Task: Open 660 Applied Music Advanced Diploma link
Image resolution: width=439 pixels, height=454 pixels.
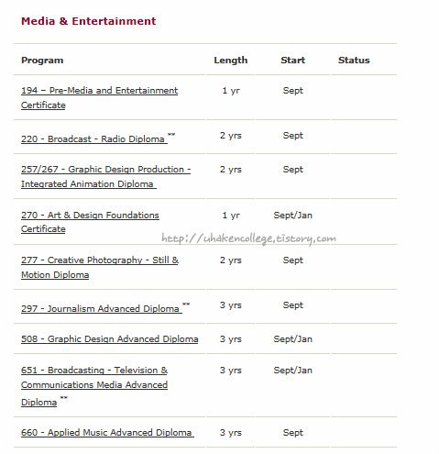Action: tap(107, 433)
